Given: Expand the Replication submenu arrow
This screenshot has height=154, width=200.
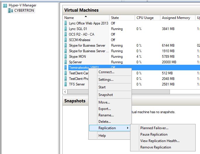Looking at the screenshot, I should point(128,128).
